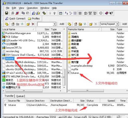
Task: Click the new folder icon in the local pane
Action: [28, 24]
